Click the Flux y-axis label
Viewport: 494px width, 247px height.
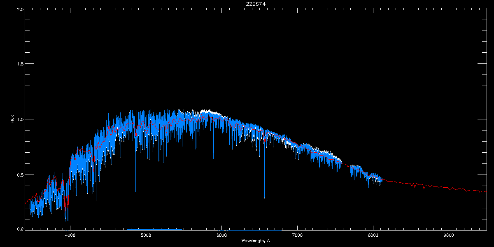tap(12, 119)
